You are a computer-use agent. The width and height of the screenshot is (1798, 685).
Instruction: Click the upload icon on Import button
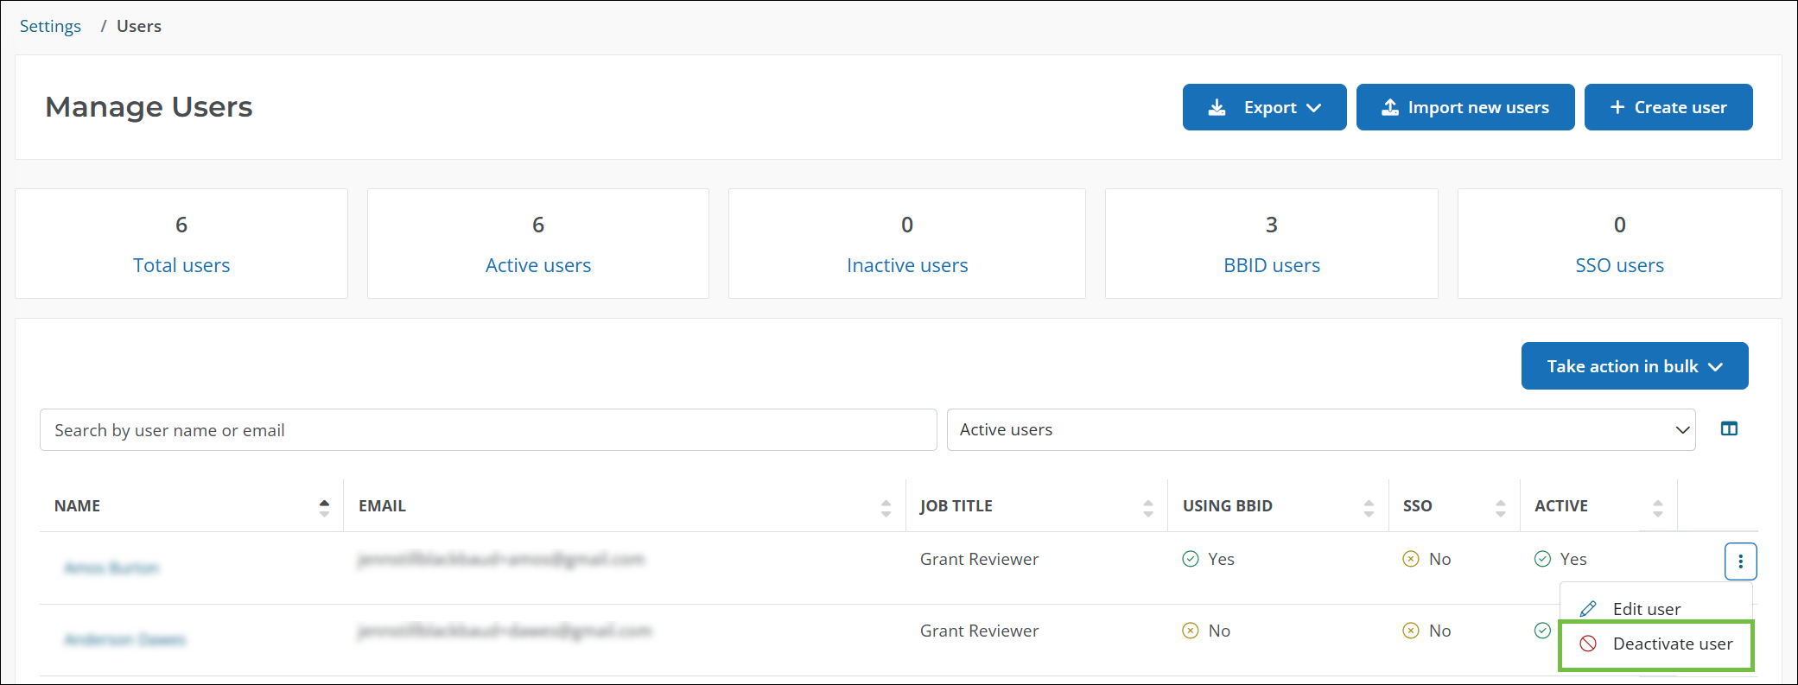pyautogui.click(x=1389, y=107)
